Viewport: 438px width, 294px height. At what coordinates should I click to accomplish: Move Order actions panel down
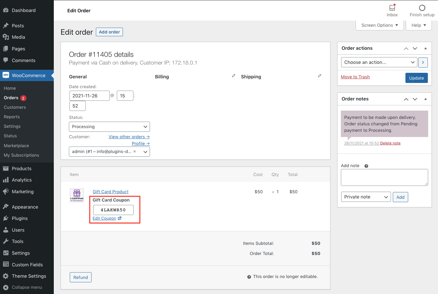(415, 49)
